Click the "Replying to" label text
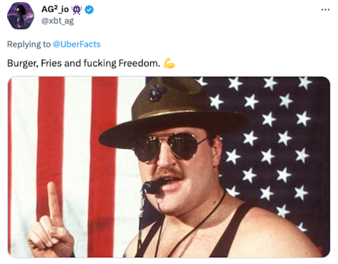 coord(29,44)
